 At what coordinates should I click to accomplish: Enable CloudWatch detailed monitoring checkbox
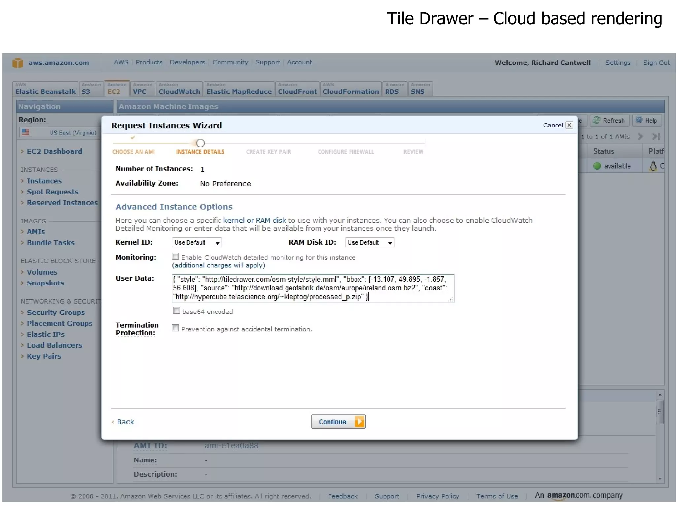176,256
